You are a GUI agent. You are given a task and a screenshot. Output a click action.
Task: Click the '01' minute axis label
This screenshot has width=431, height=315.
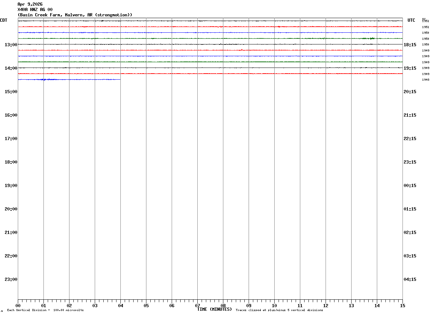[43, 305]
